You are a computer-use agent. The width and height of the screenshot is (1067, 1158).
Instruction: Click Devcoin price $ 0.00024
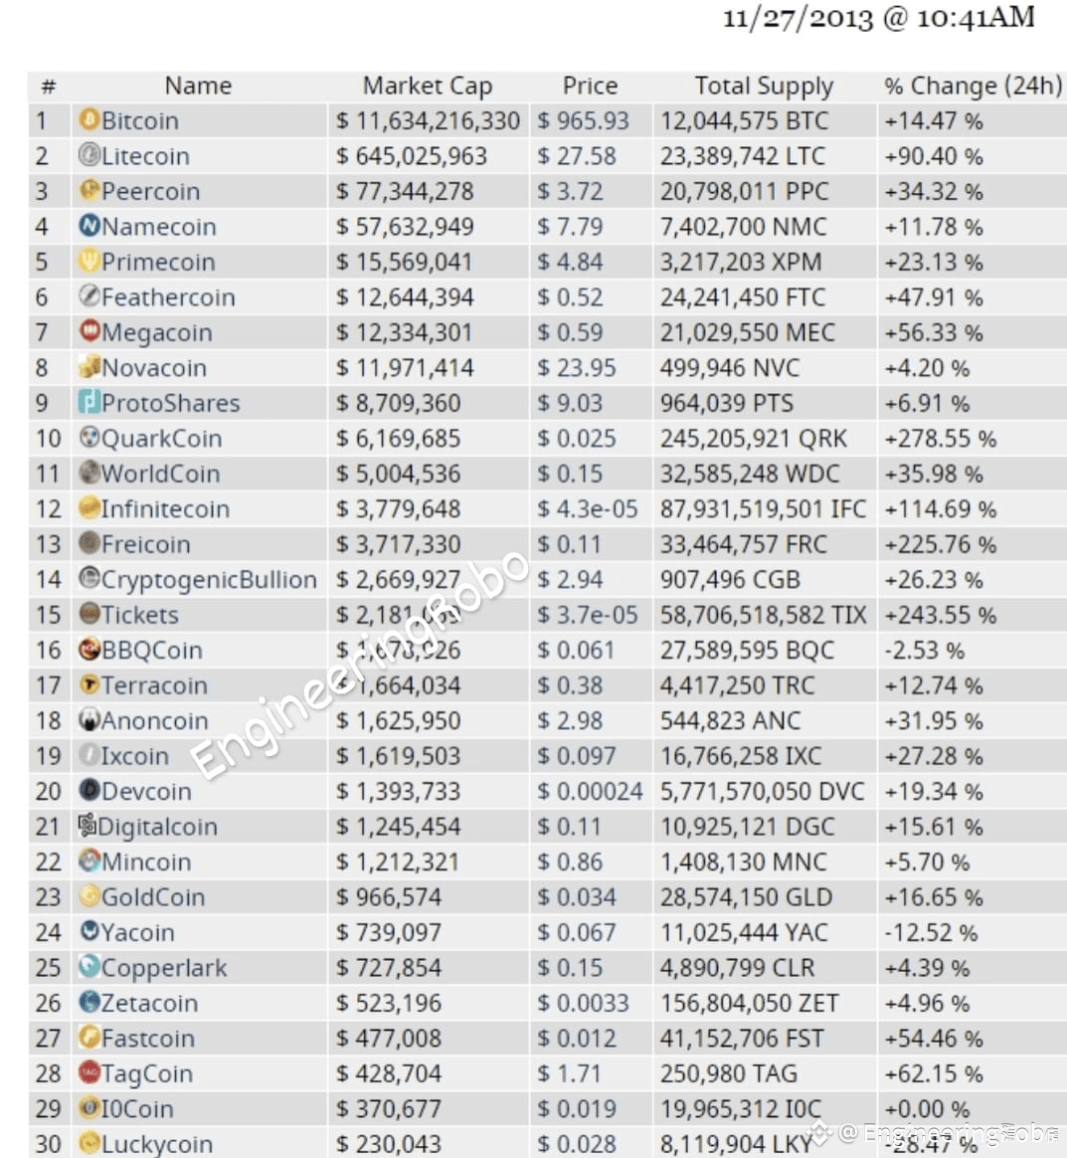click(x=590, y=792)
